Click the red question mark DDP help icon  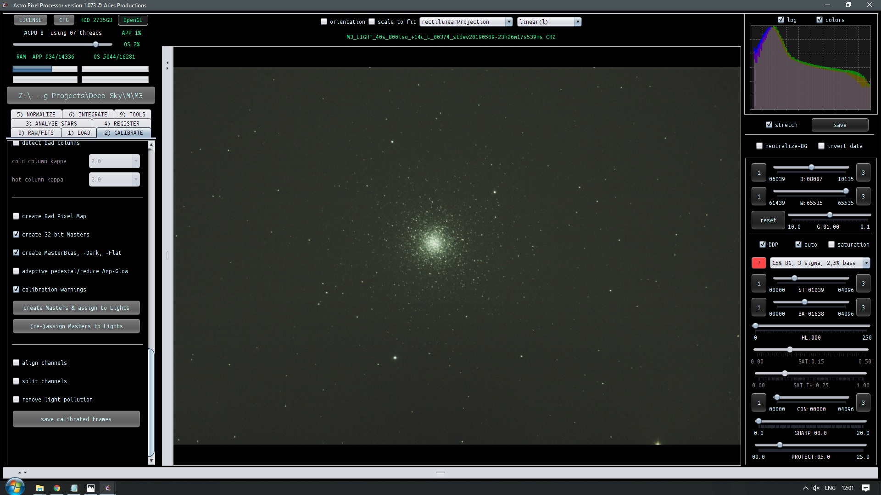[758, 263]
